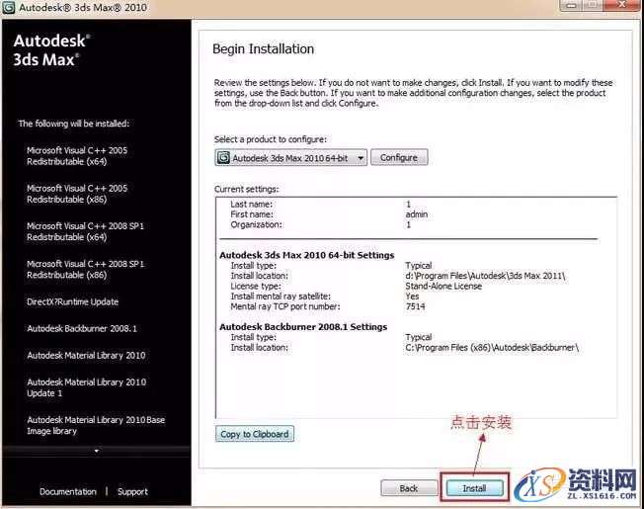Viewport: 644px width, 509px height.
Task: Click the Backburner install location path
Action: coord(492,348)
